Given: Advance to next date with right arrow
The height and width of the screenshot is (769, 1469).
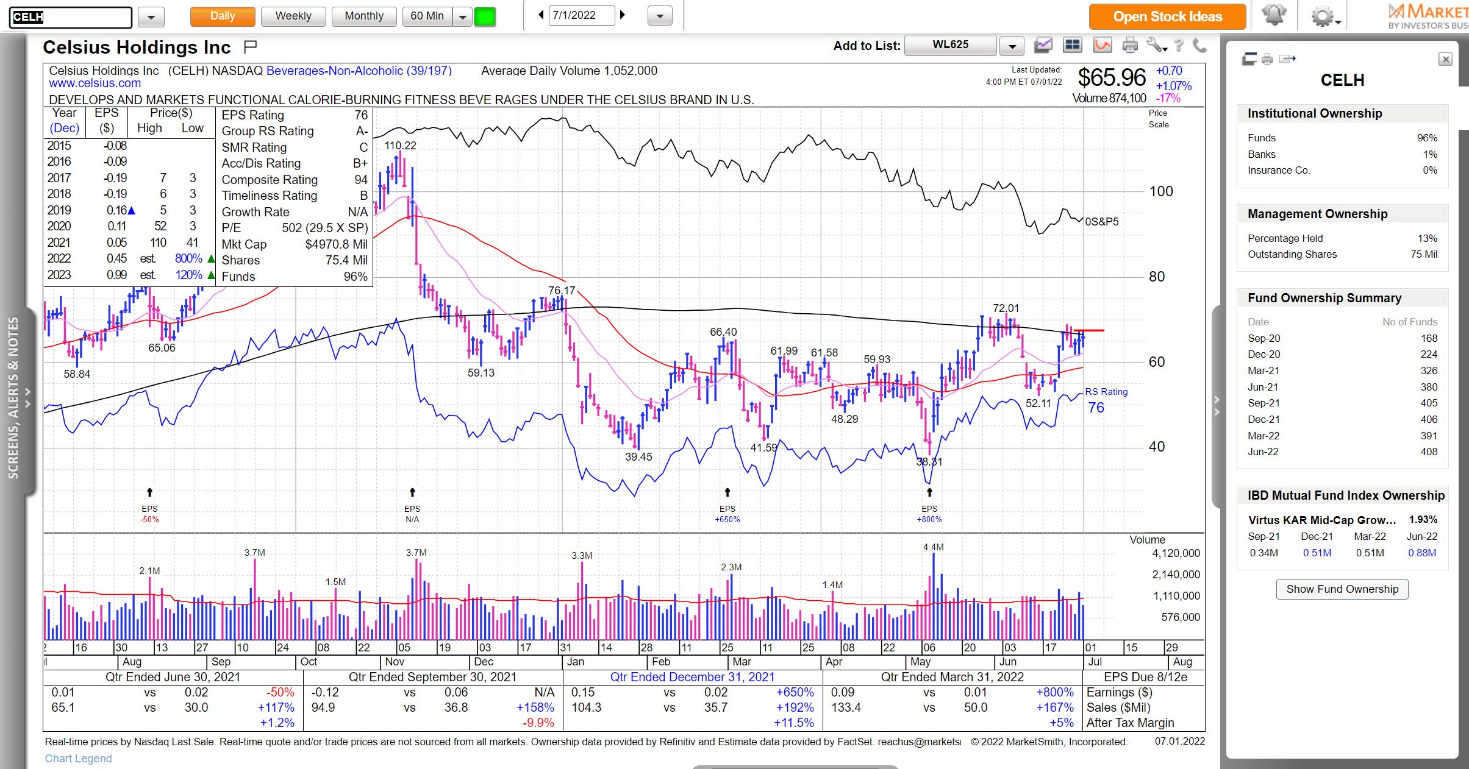Looking at the screenshot, I should coord(623,15).
